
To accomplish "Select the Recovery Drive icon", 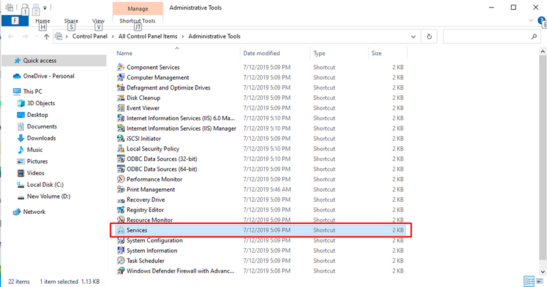I will [120, 200].
